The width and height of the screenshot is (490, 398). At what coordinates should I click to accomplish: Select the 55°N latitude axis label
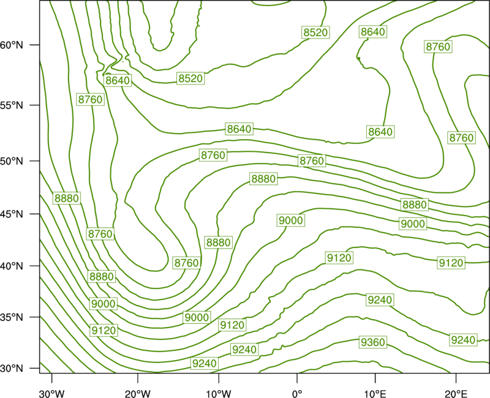coord(12,105)
